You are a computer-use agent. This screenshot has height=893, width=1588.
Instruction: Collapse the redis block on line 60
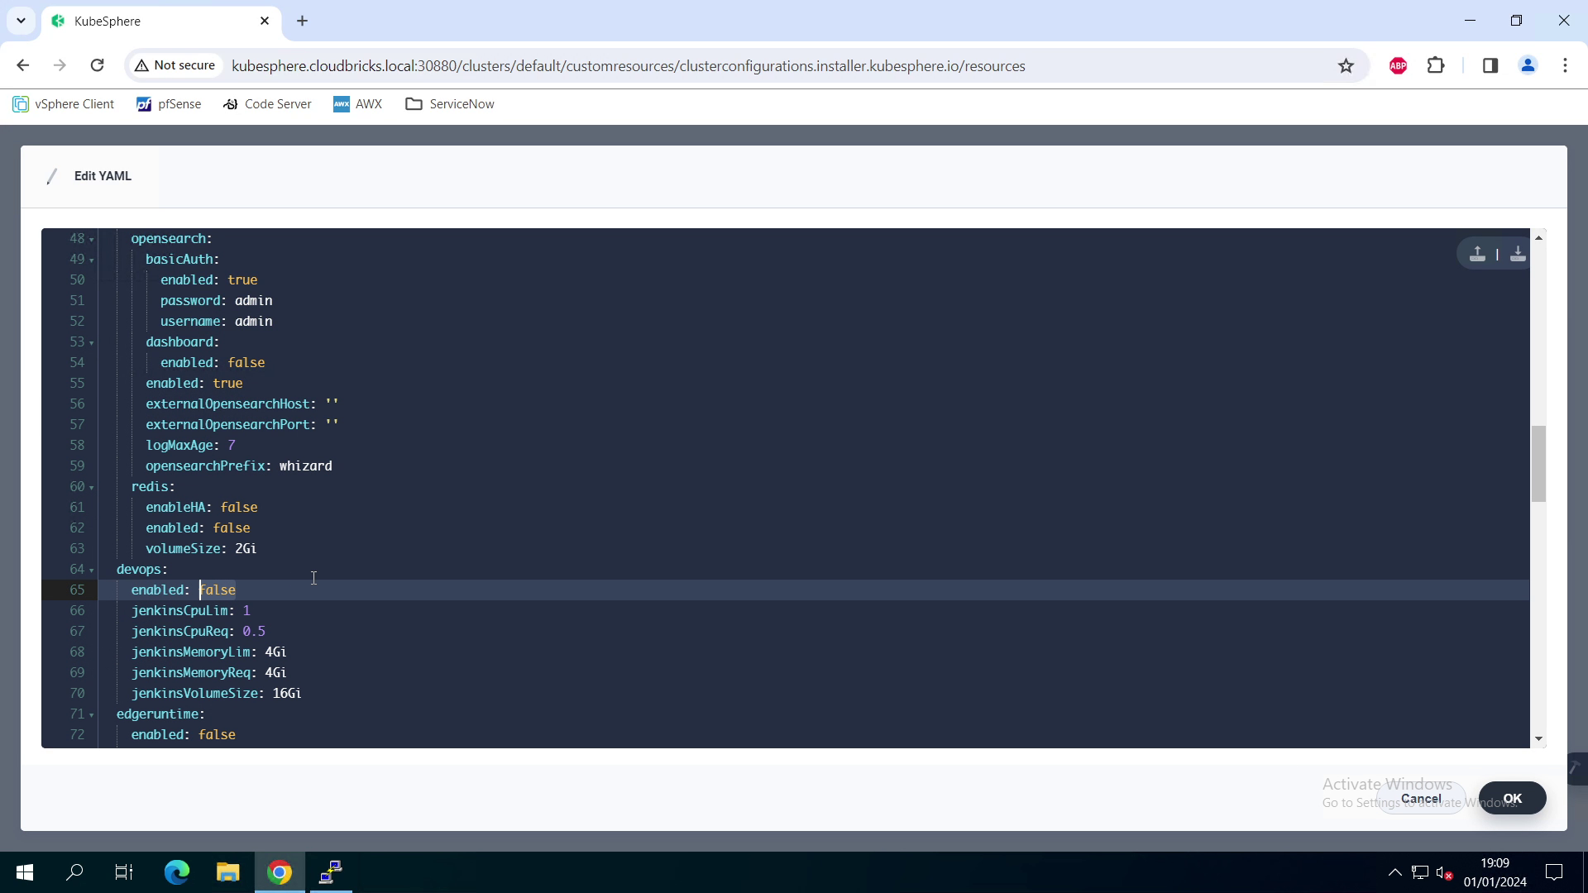click(x=92, y=488)
